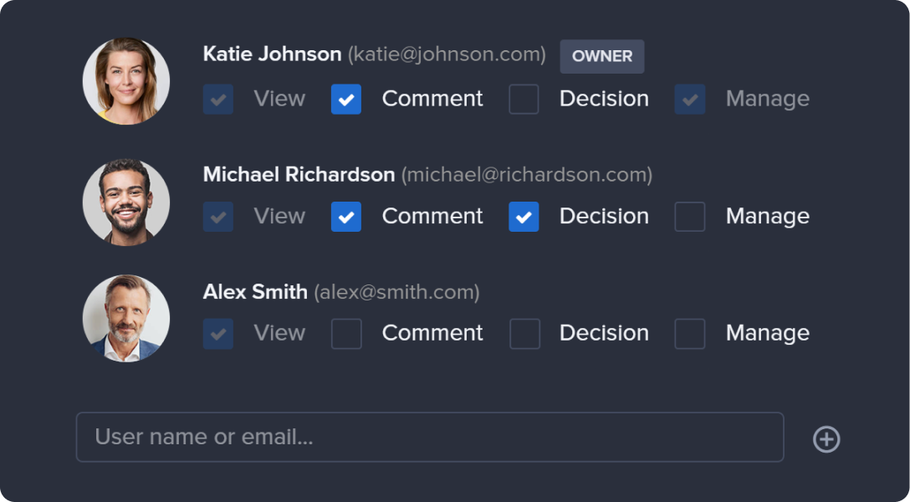Screen dimensions: 910x502
Task: Enable Manage permission for Michael Richardson
Action: 690,217
